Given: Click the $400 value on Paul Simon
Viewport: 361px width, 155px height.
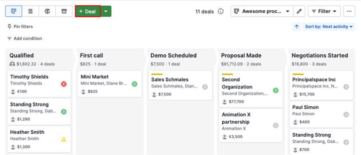Looking at the screenshot, I should click(305, 122).
